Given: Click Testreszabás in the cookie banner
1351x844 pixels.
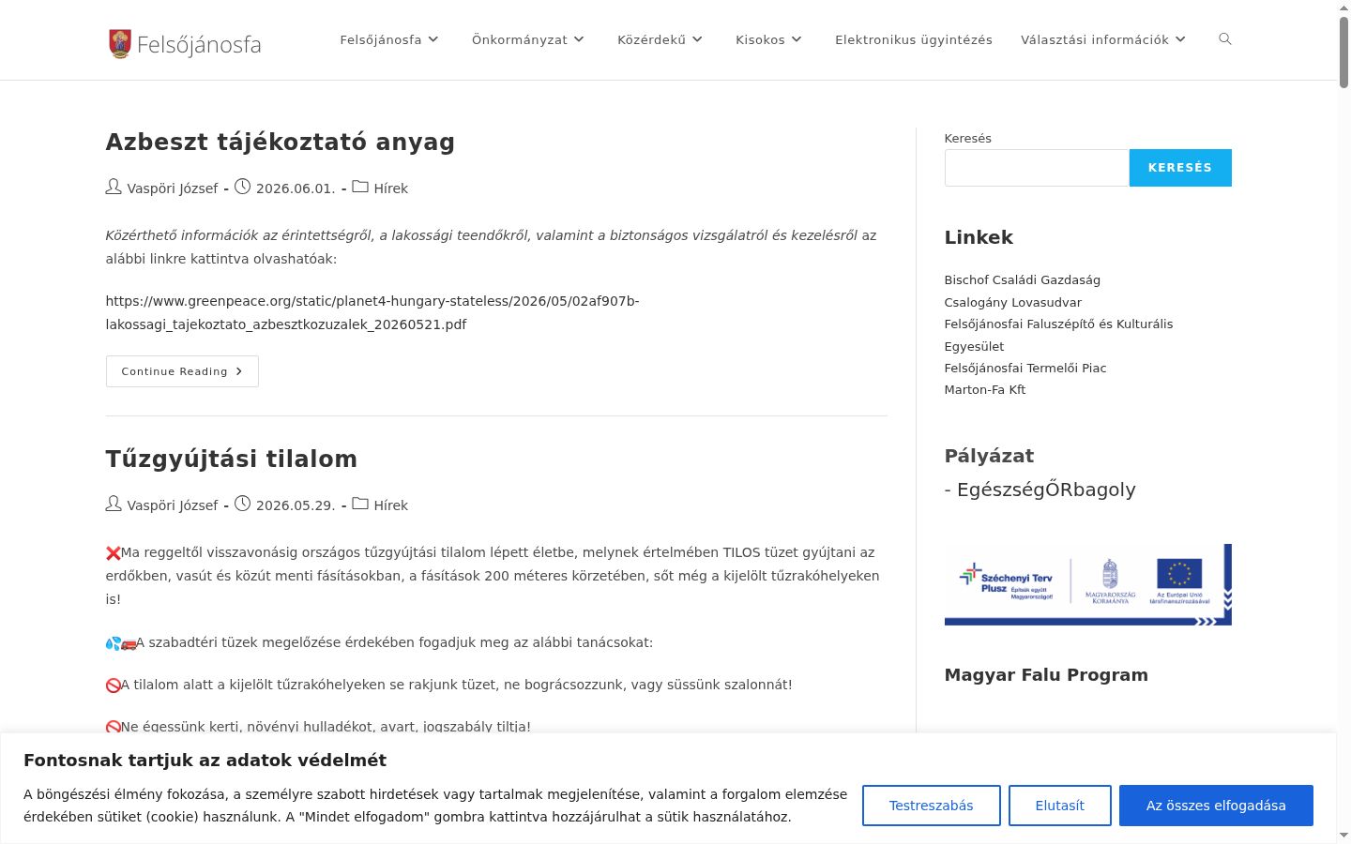Looking at the screenshot, I should [932, 806].
